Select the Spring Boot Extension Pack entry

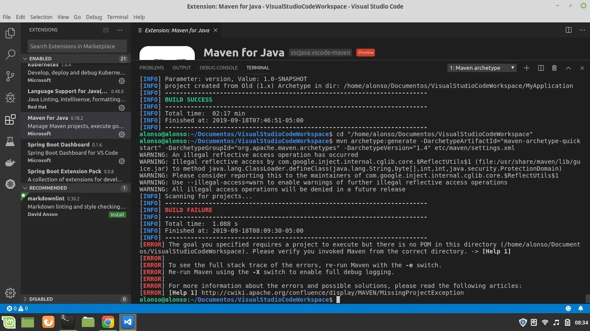76,175
